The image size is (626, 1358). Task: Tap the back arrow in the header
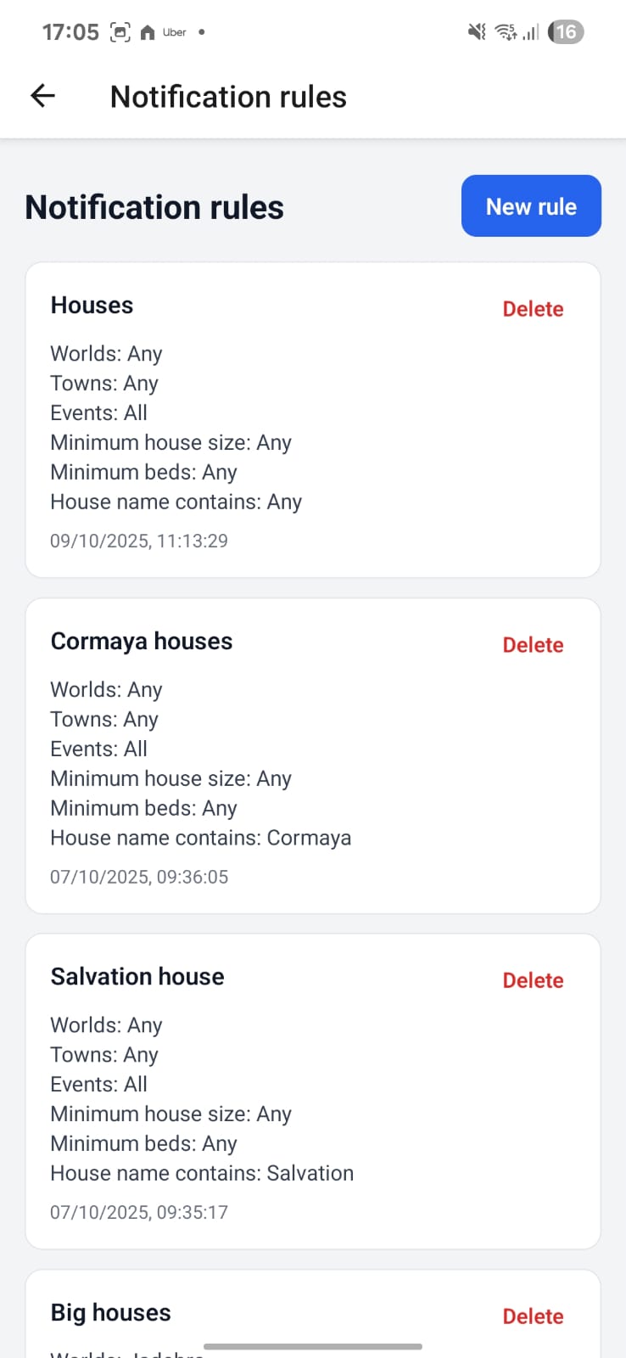42,96
